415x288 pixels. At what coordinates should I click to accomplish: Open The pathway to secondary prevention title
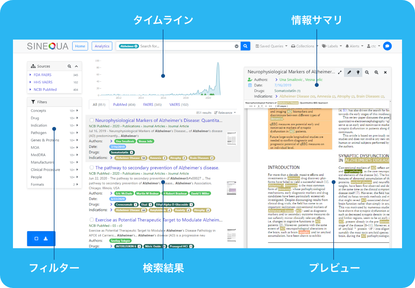pos(157,168)
